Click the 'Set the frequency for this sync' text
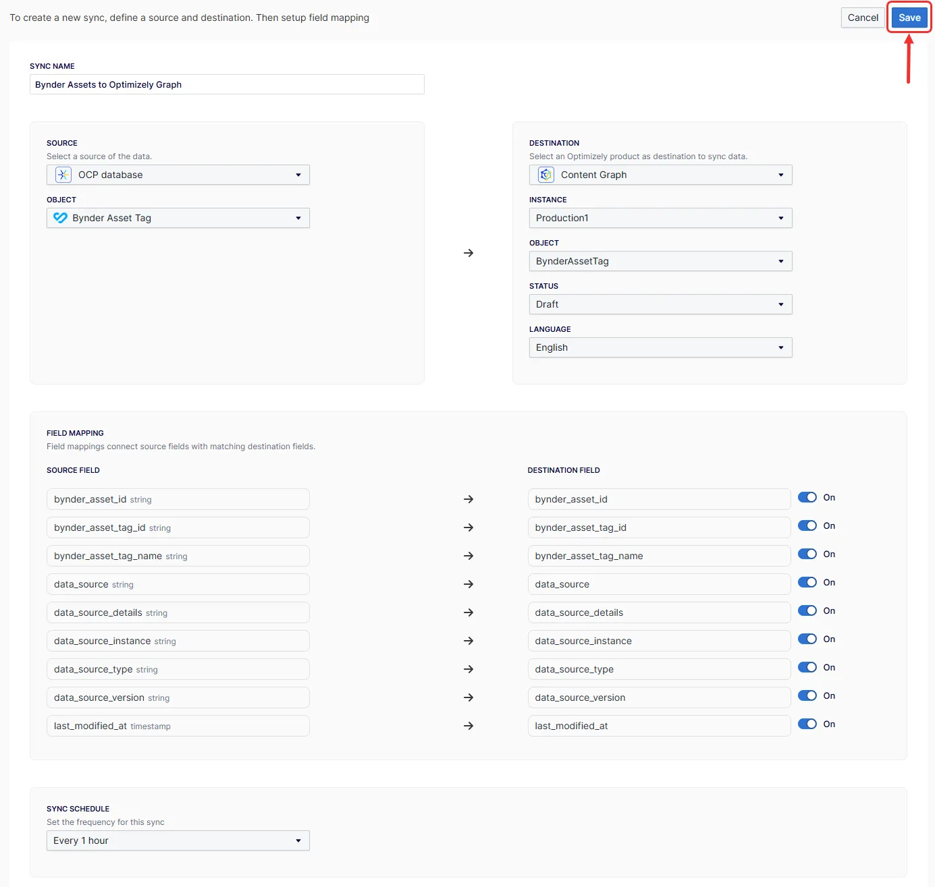This screenshot has width=935, height=887. tap(105, 822)
